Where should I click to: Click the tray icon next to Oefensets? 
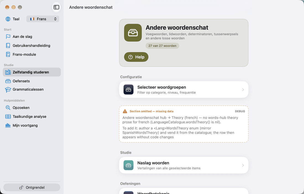8,81
